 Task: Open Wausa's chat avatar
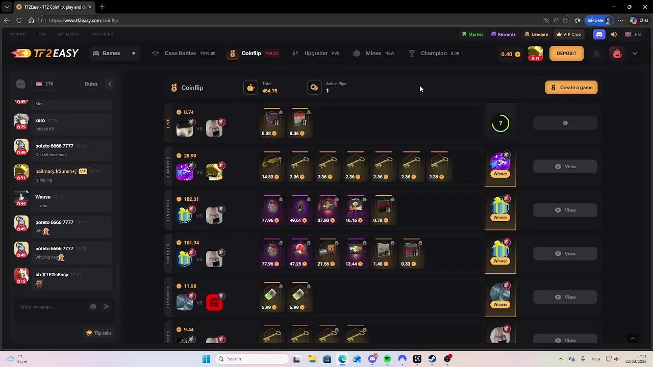(x=21, y=197)
